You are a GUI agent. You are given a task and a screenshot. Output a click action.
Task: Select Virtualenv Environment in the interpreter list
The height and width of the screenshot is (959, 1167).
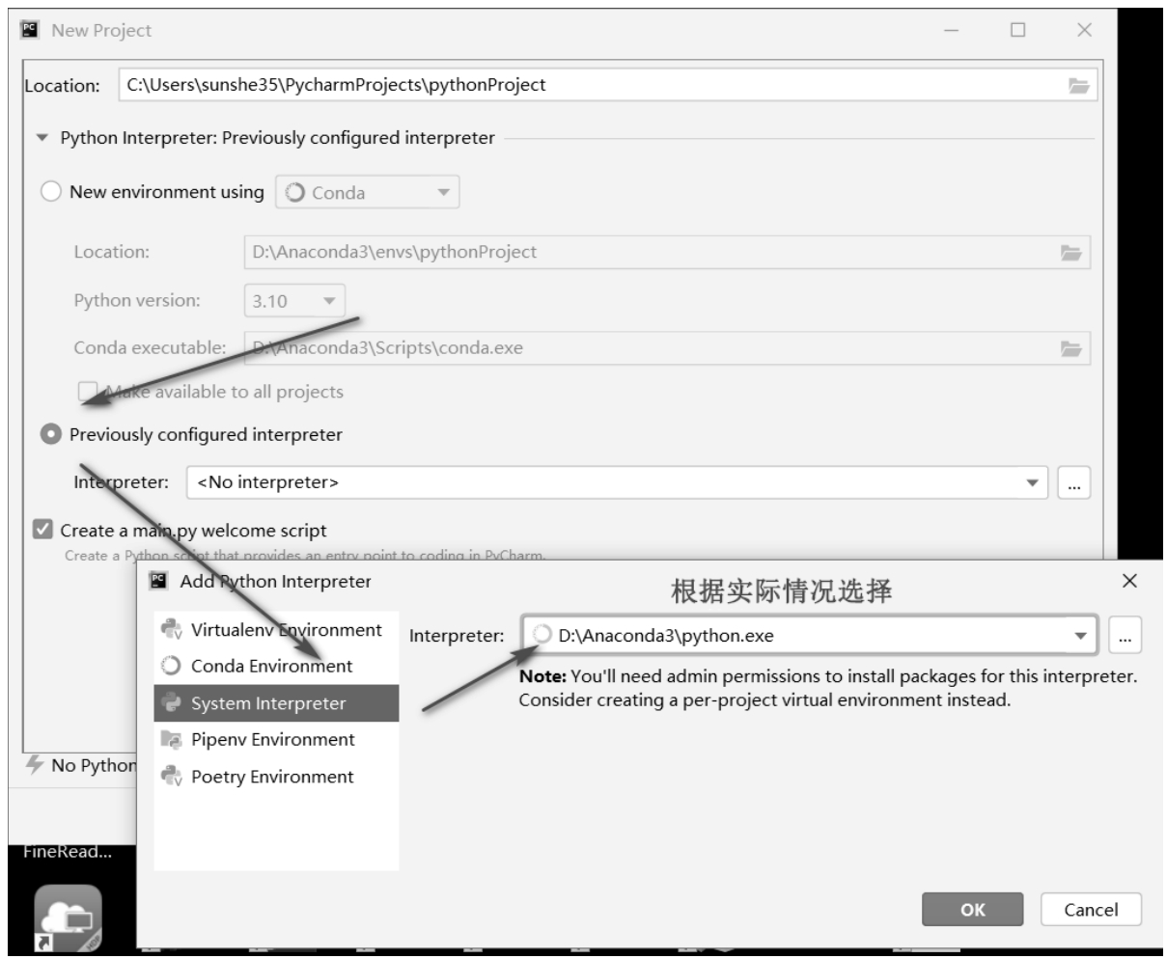click(x=276, y=630)
